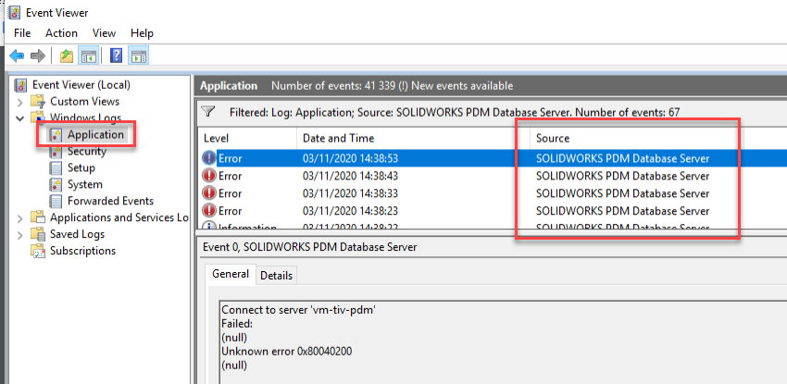Expand the Custom Views tree node

click(20, 103)
